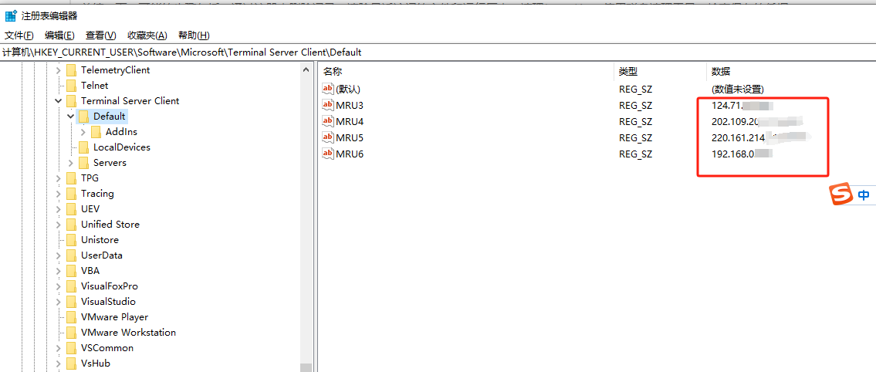Expand the Unified Store key
876x372 pixels.
[x=58, y=225]
